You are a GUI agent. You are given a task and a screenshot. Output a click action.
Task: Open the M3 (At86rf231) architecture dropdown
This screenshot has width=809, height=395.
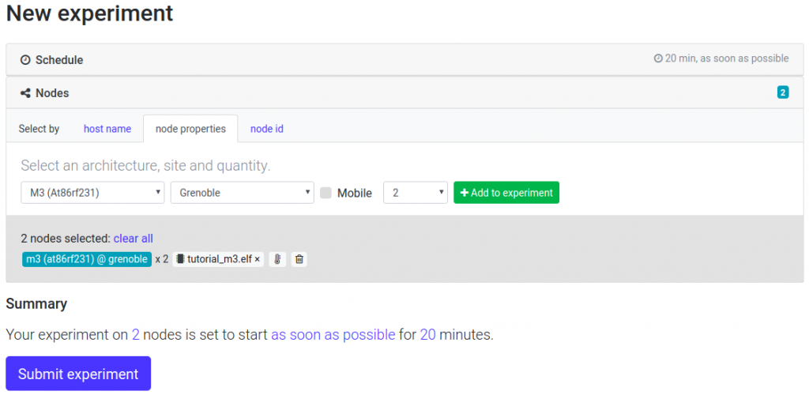point(93,192)
